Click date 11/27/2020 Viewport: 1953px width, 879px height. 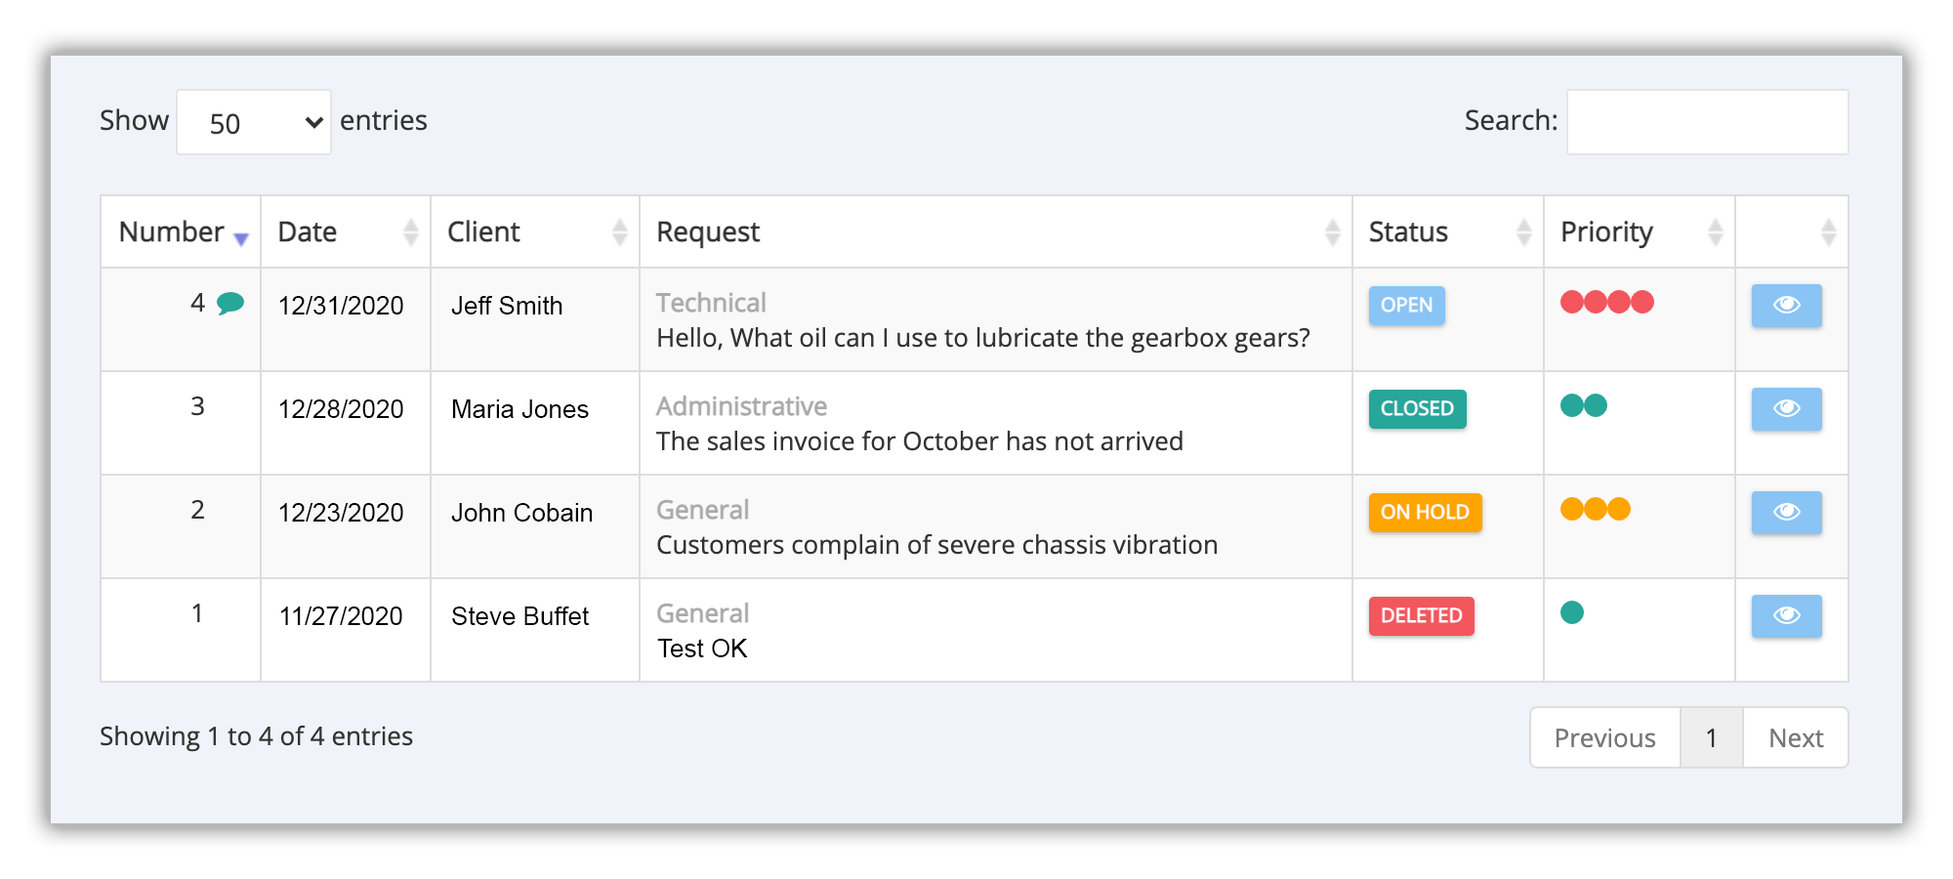click(x=341, y=616)
